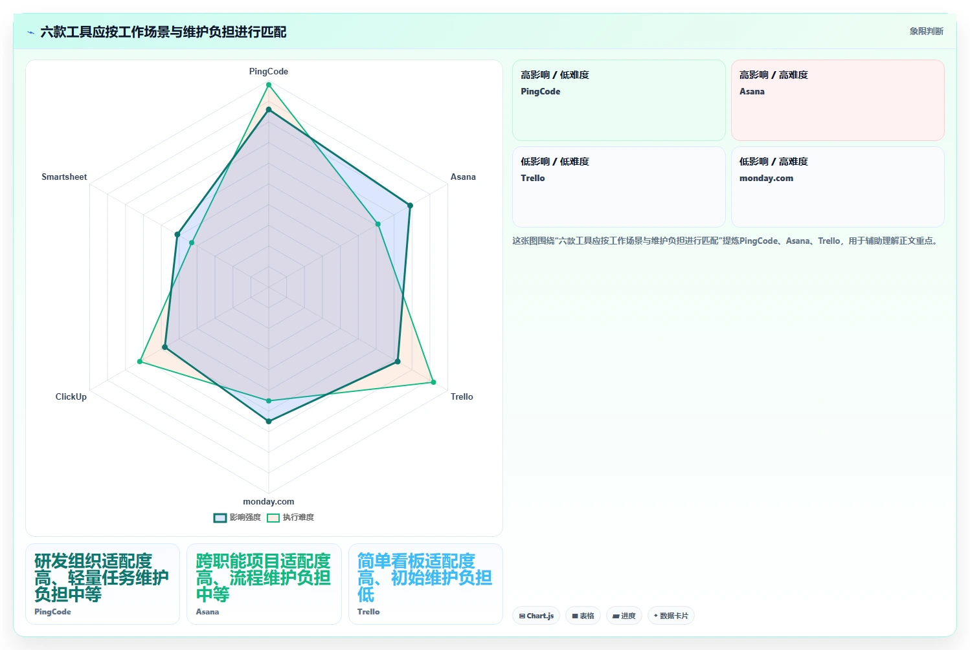Click the Trello axis label on the radar
This screenshot has height=650, width=970.
[462, 397]
